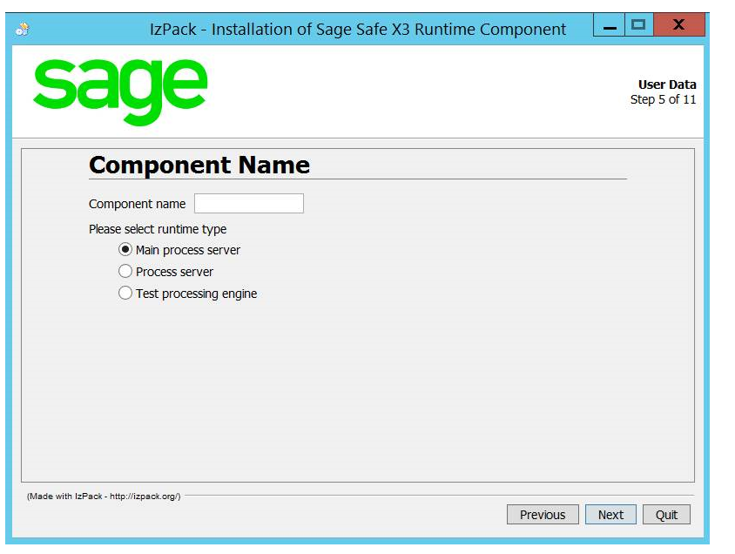
Task: Close the IzPack installer window
Action: point(678,25)
